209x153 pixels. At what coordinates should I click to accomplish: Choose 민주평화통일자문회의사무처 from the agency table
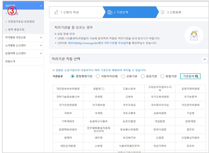pos(99,130)
